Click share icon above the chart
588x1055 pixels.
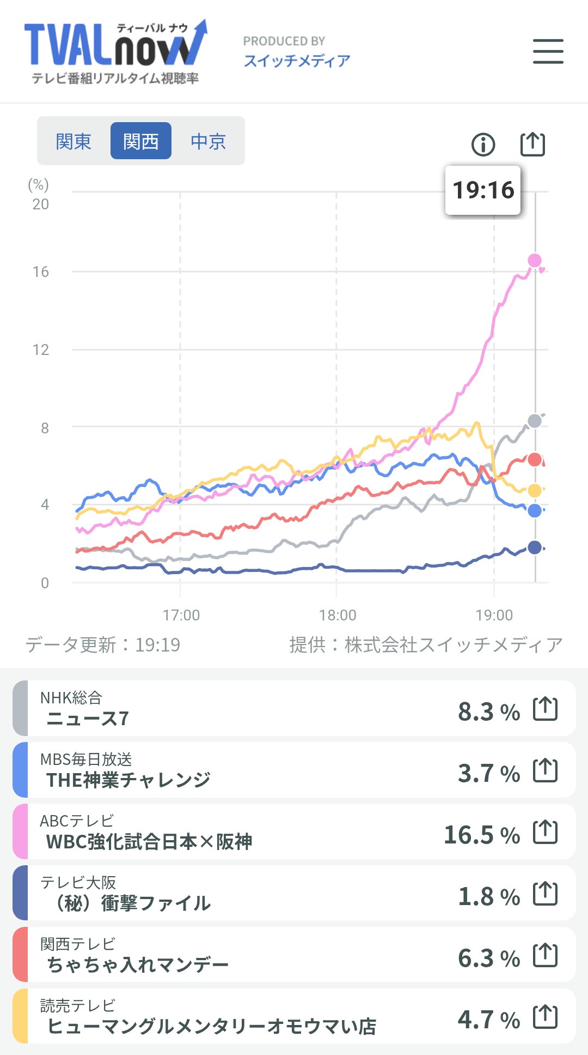click(532, 144)
